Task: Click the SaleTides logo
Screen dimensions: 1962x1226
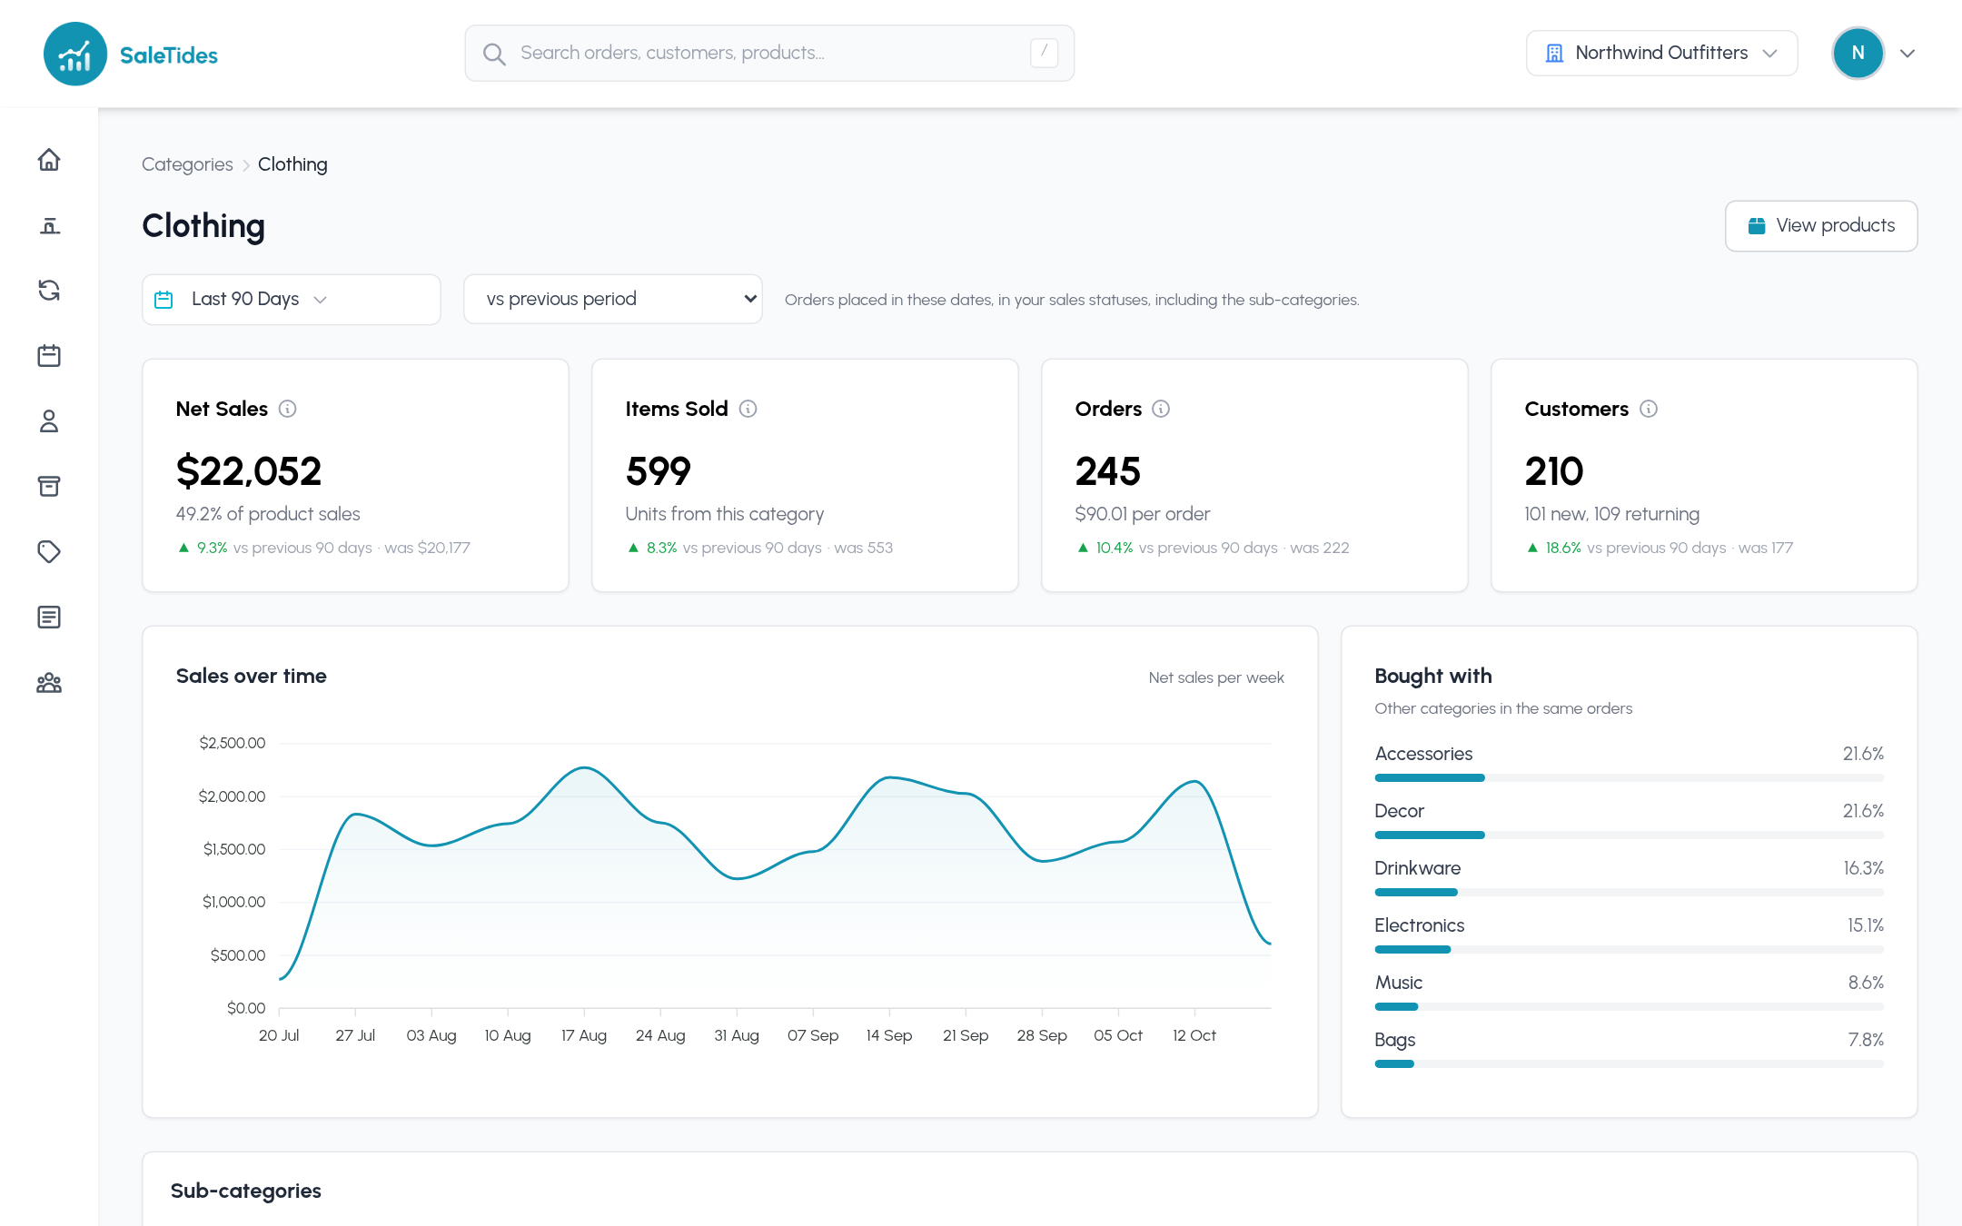Action: coord(131,54)
